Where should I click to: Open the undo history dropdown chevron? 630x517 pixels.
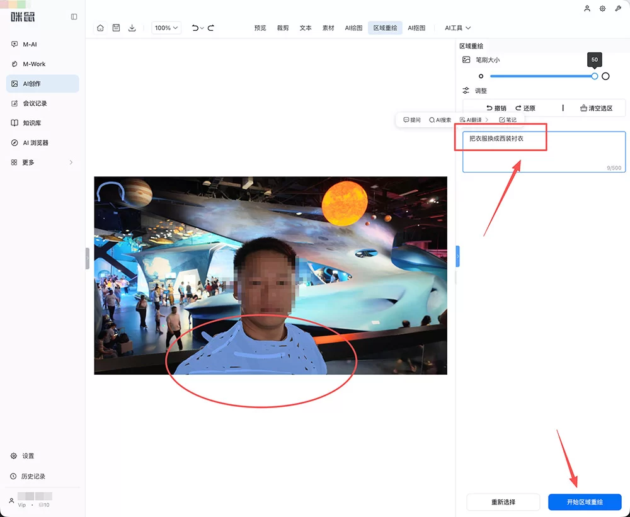point(202,28)
